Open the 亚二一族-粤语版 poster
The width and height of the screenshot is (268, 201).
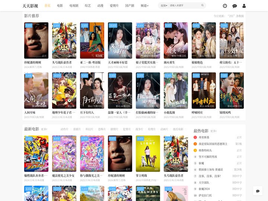[x=92, y=41]
